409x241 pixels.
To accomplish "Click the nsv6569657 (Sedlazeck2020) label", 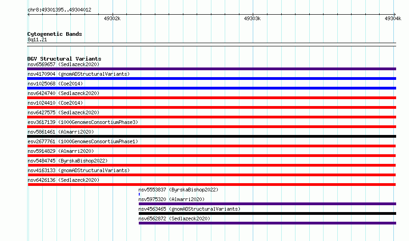I will (63, 64).
